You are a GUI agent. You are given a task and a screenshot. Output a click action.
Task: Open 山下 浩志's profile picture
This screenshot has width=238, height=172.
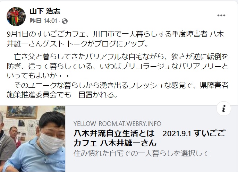16,16
